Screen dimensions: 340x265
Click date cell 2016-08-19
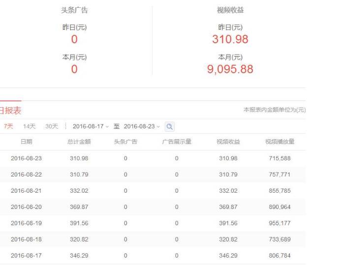tap(26, 223)
